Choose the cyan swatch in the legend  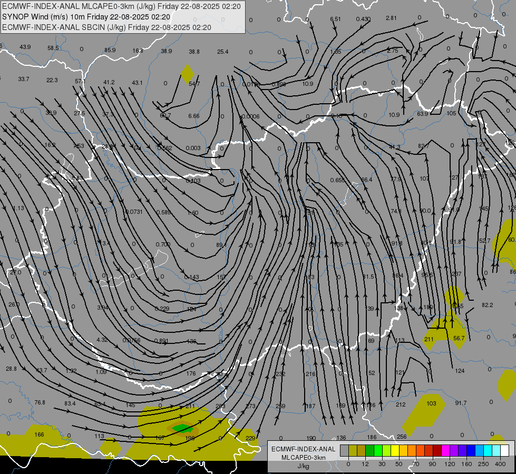tap(488, 450)
